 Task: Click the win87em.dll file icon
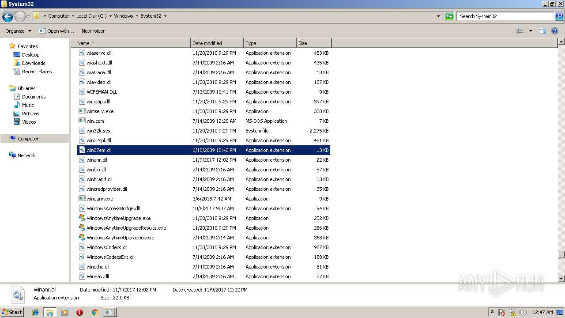tap(82, 150)
